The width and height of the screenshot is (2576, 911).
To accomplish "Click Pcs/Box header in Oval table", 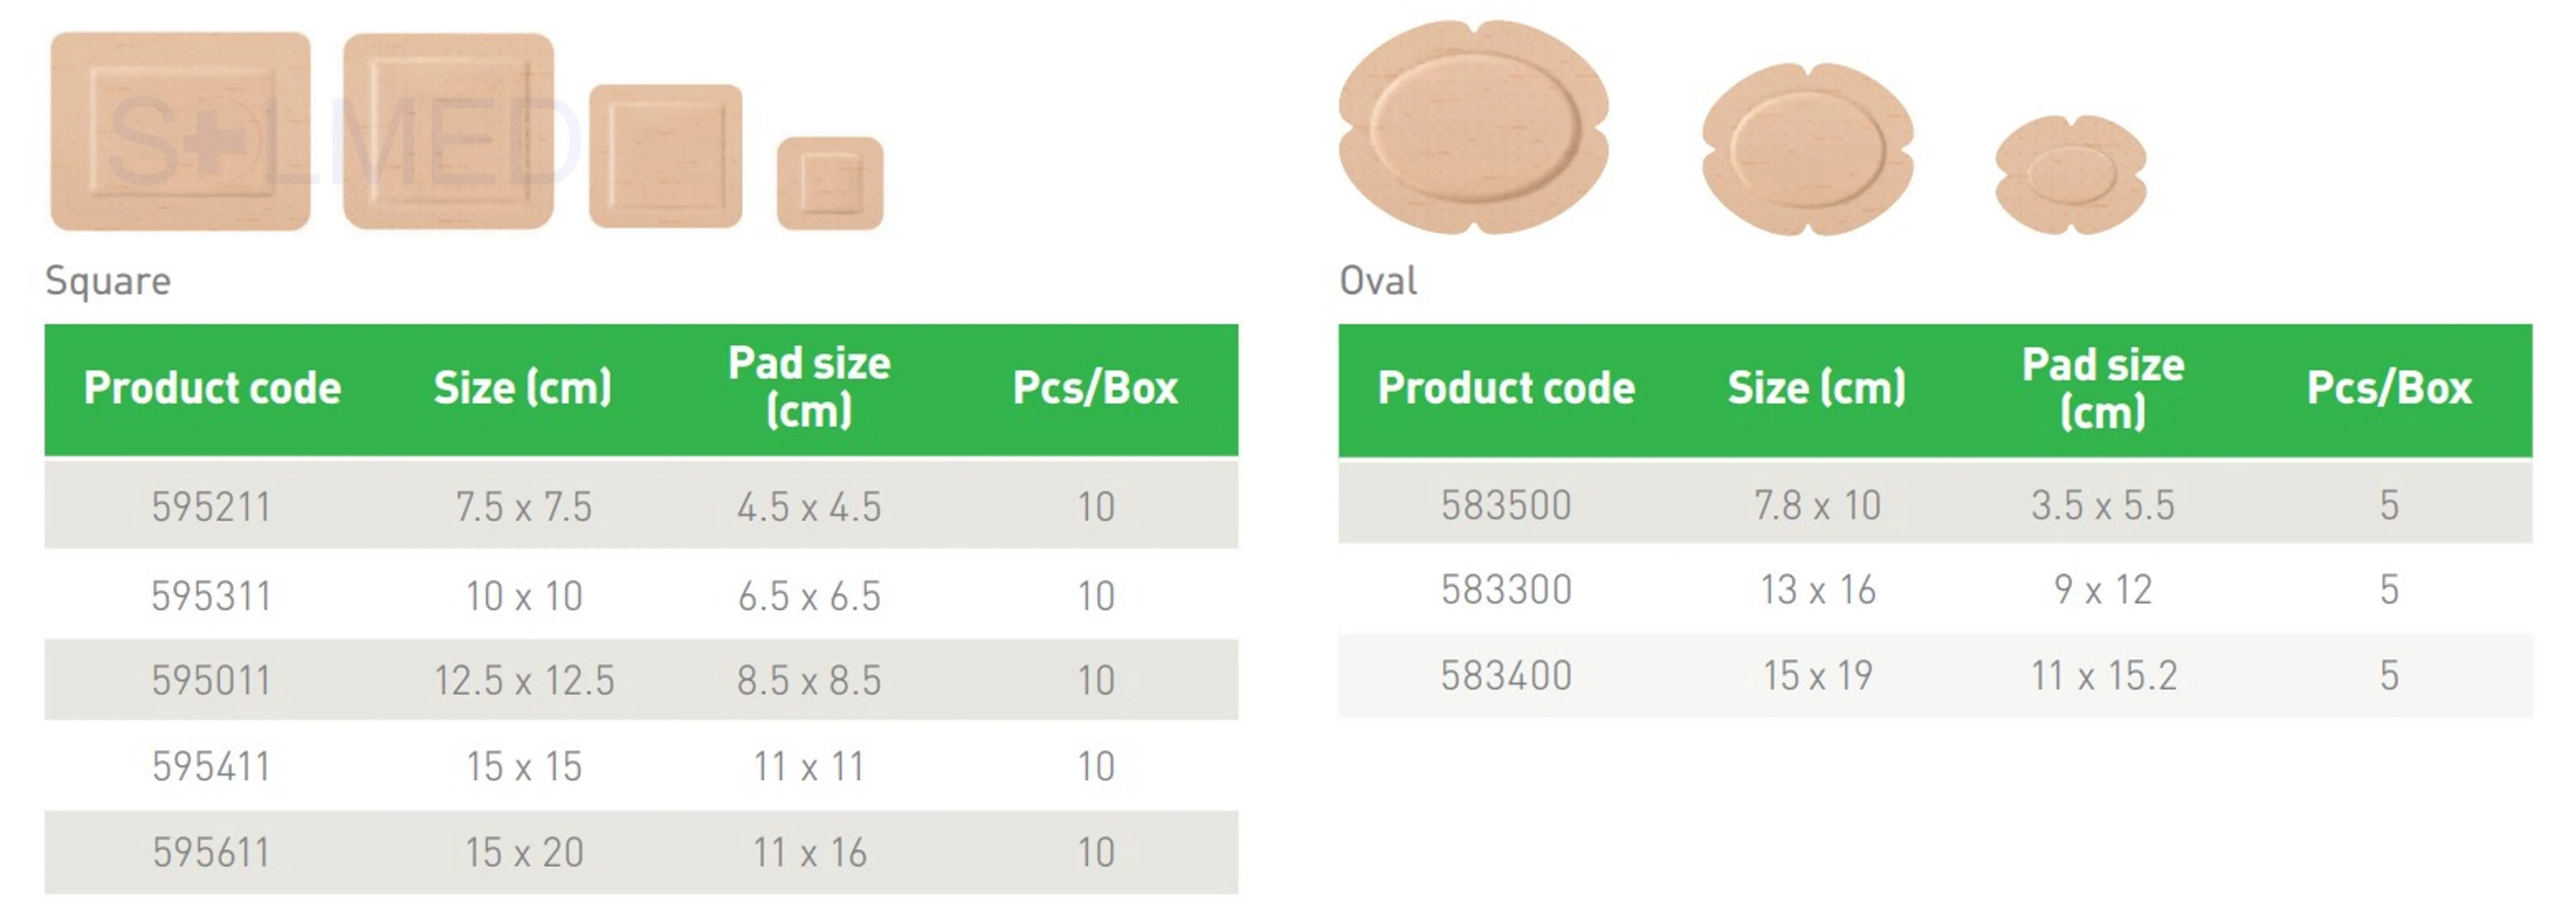I will 2388,388.
